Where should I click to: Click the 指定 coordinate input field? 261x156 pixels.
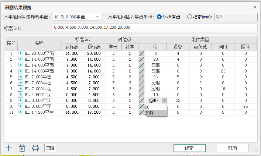(x=235, y=17)
